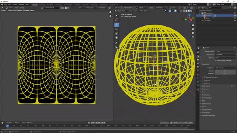Screen dimensions: 237x133
Task: Click the navigation gizmo in 3D viewport
Action: coord(190,18)
